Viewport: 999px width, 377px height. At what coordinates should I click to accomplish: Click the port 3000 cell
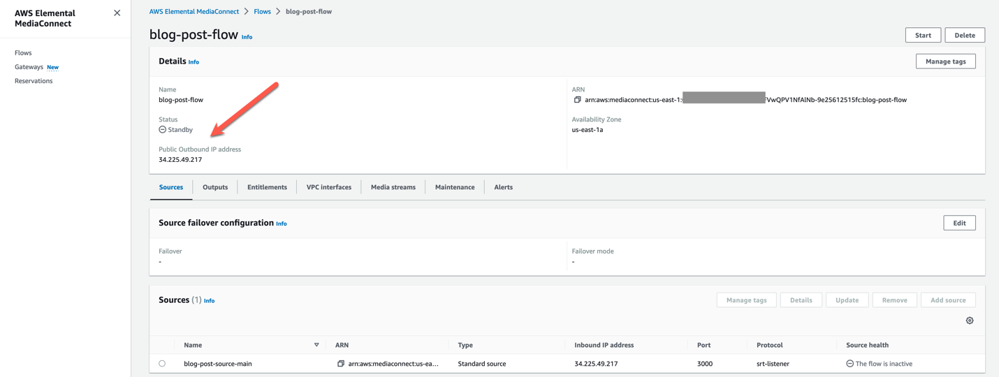coord(704,364)
